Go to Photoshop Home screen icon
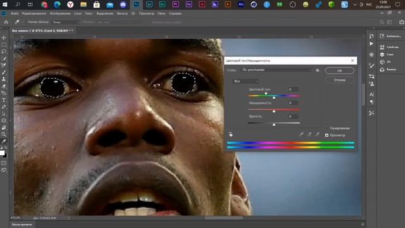Viewport: 405px width, 228px height. coord(6,22)
